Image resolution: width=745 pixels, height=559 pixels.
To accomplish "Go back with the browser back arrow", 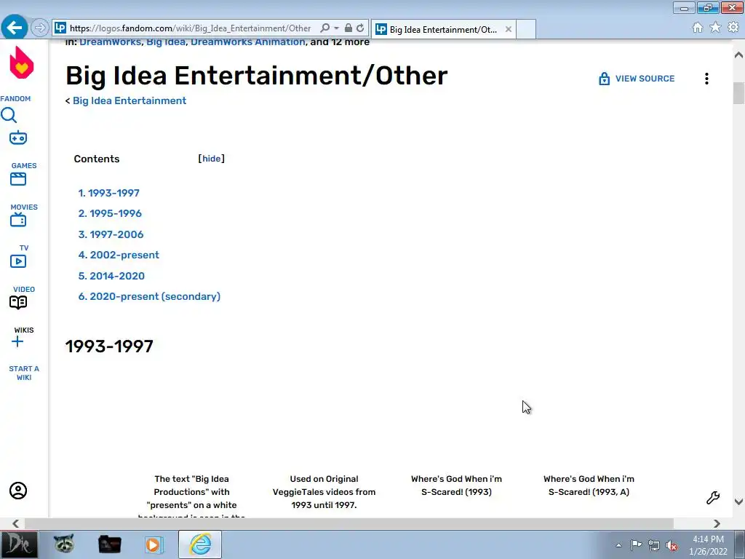I will (15, 28).
